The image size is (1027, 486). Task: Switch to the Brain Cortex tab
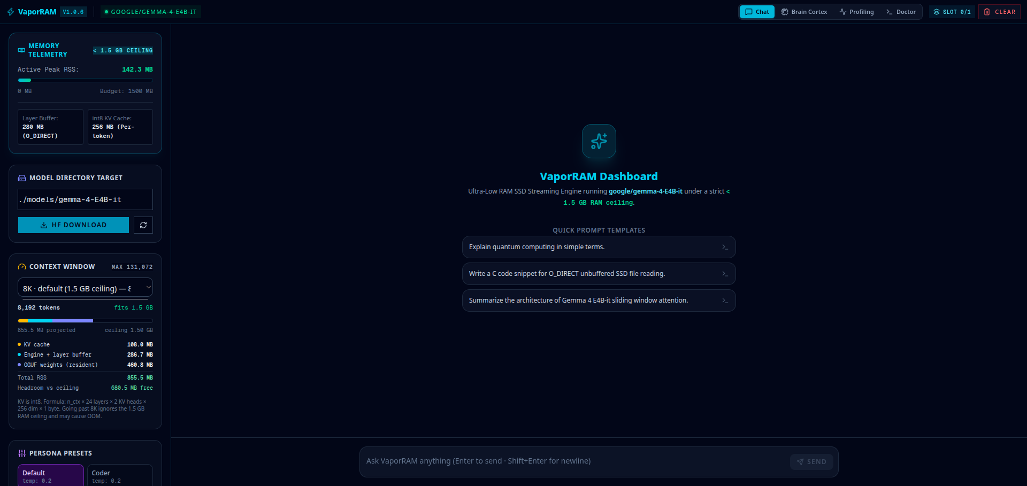[x=804, y=12]
